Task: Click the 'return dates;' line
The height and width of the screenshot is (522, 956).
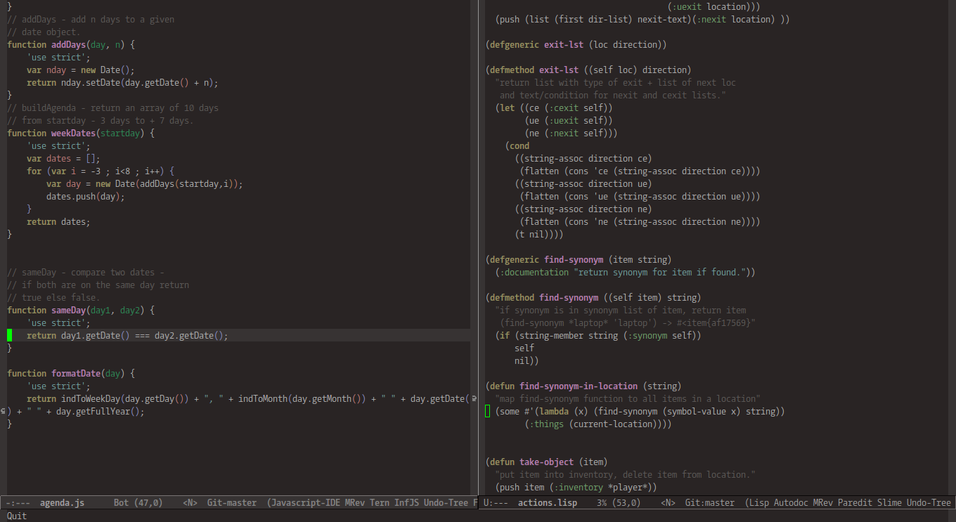Action: click(58, 222)
